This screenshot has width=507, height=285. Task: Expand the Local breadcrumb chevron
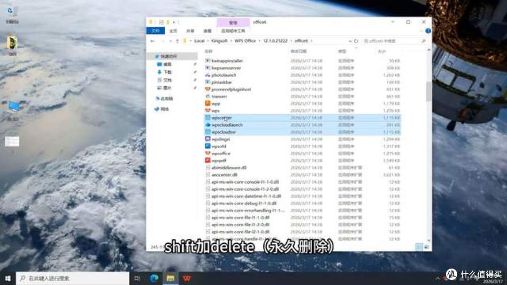208,41
